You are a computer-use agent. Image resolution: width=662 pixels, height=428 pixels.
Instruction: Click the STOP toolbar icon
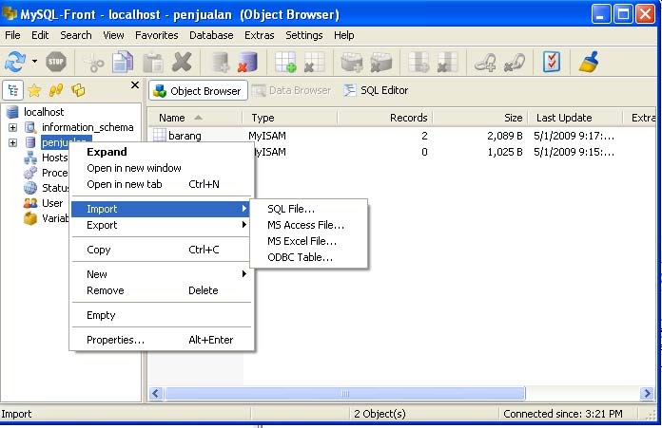click(x=56, y=63)
